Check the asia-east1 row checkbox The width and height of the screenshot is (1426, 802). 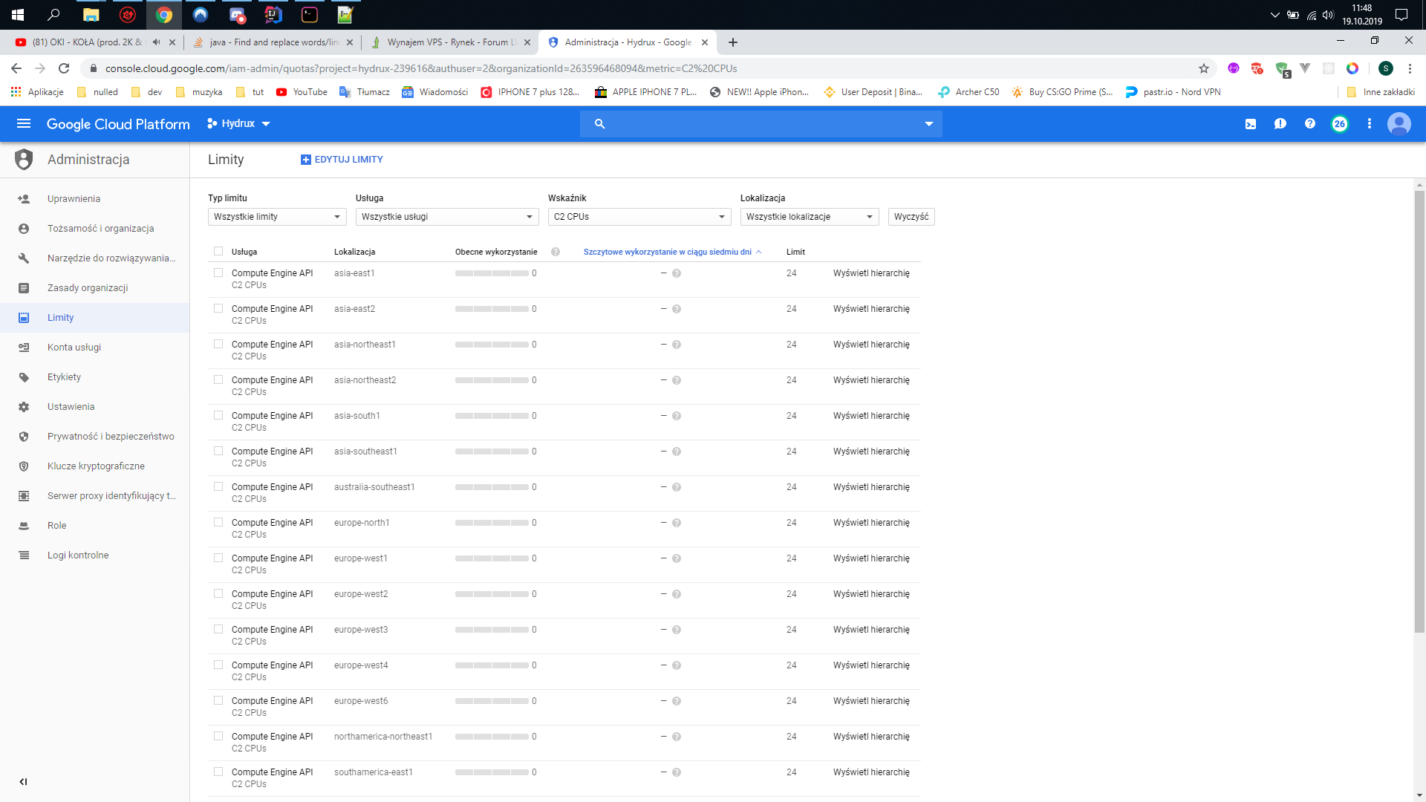click(x=218, y=273)
